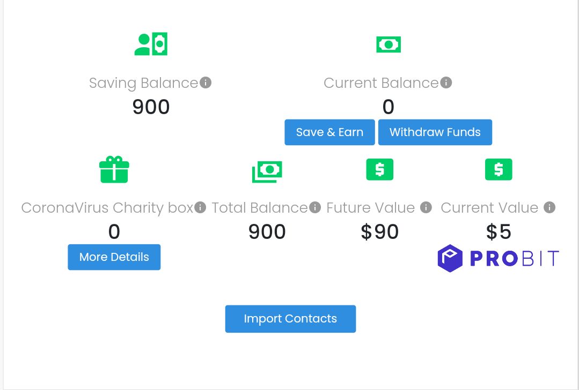Open the ProBit exchange logo link
Viewport: 579px width, 390px height.
(x=498, y=258)
